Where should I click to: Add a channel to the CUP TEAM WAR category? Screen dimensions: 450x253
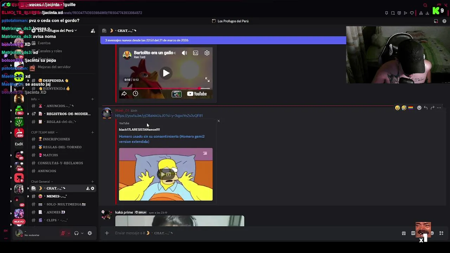tap(92, 132)
